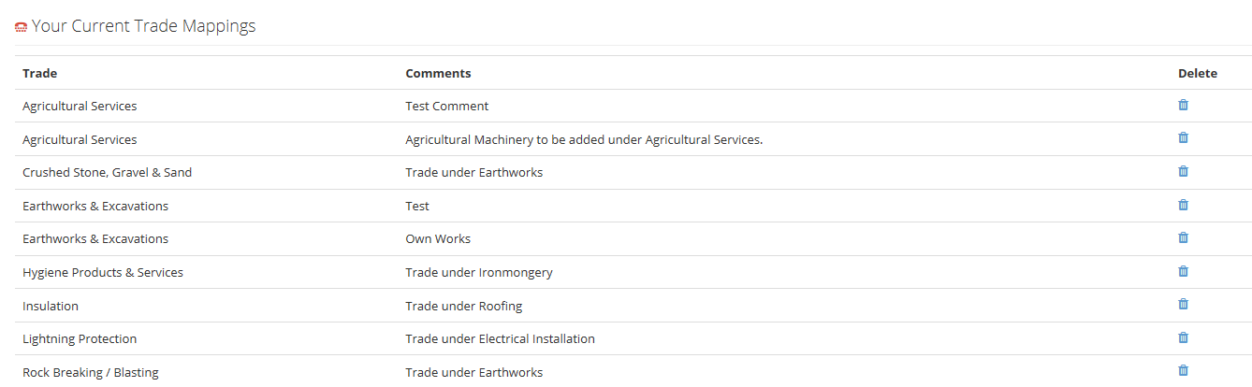Delete the Insulation trade mapping

pyautogui.click(x=1183, y=304)
